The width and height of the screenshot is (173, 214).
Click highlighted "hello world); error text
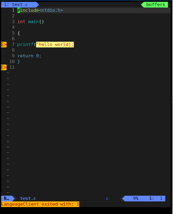55,44
